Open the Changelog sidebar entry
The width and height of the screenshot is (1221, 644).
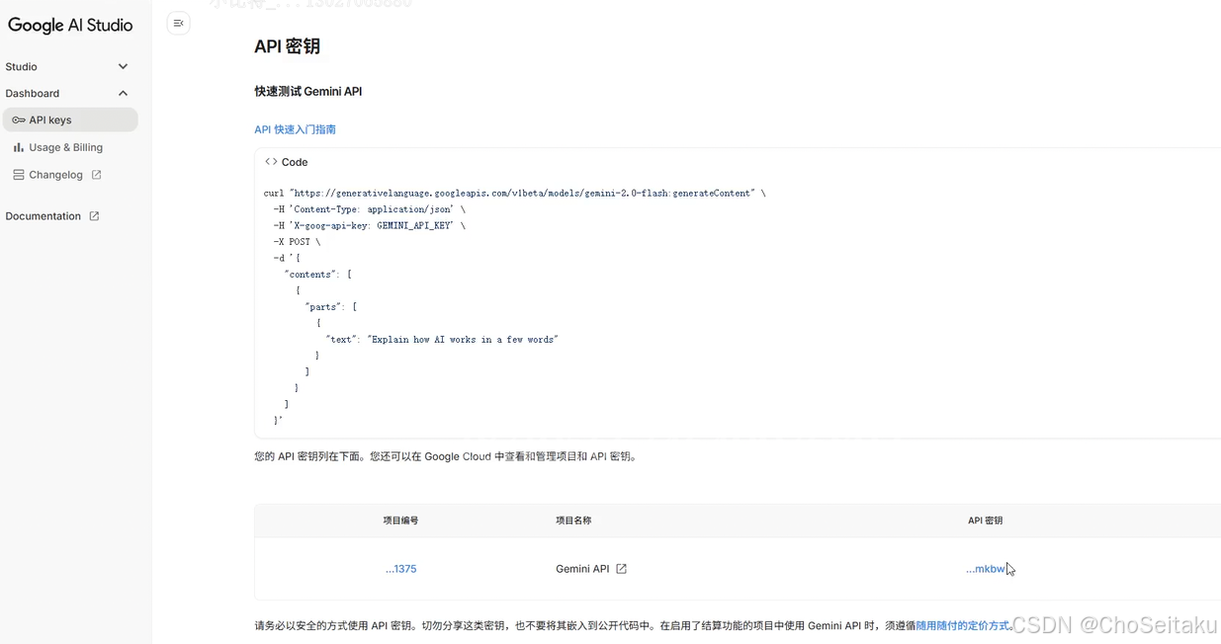56,175
